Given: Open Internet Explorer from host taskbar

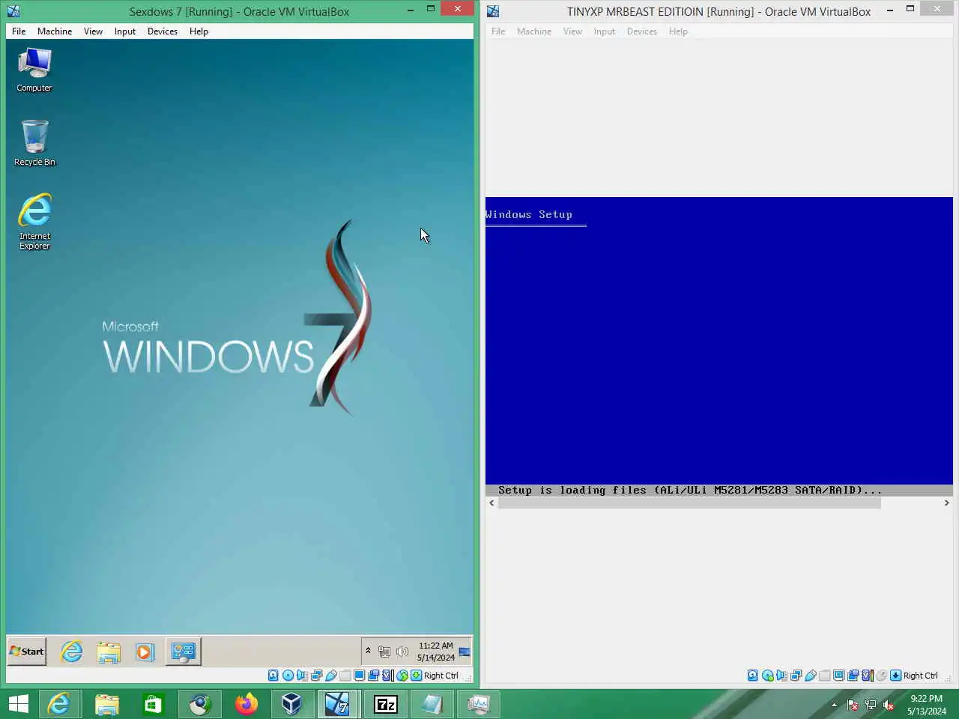Looking at the screenshot, I should [x=59, y=704].
